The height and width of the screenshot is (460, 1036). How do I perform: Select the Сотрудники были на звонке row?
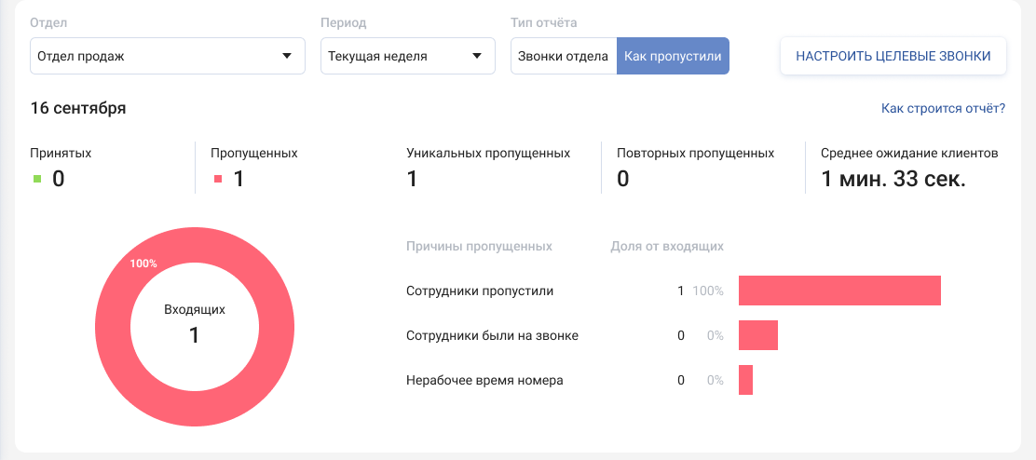click(x=492, y=335)
